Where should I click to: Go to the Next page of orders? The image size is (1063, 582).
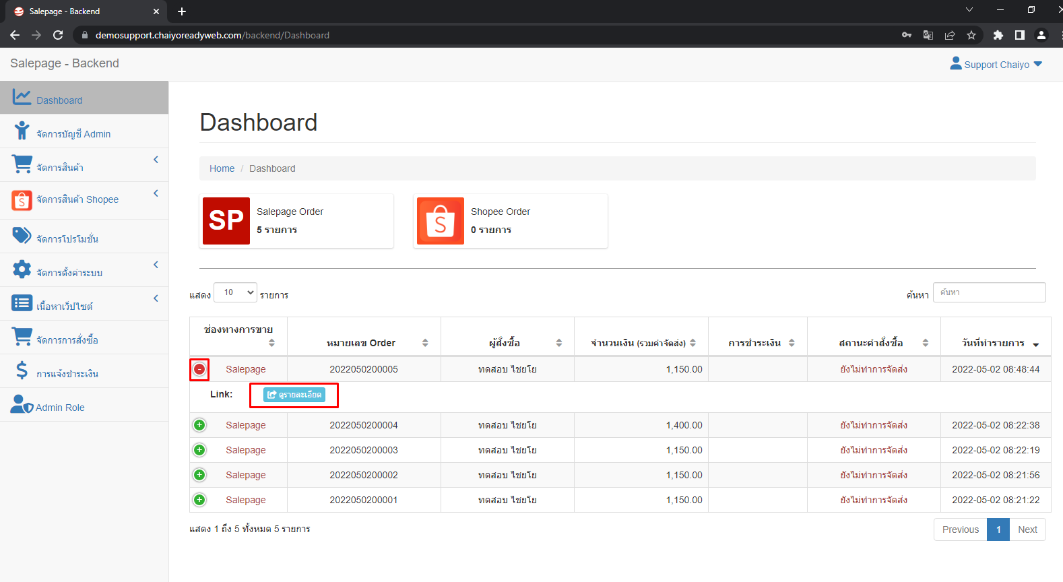(x=1027, y=529)
